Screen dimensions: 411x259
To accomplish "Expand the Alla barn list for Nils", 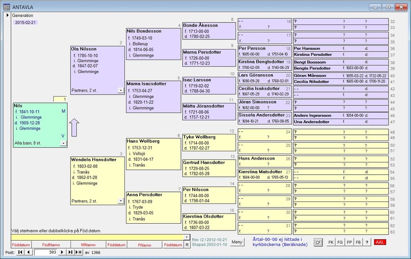I will (x=63, y=143).
